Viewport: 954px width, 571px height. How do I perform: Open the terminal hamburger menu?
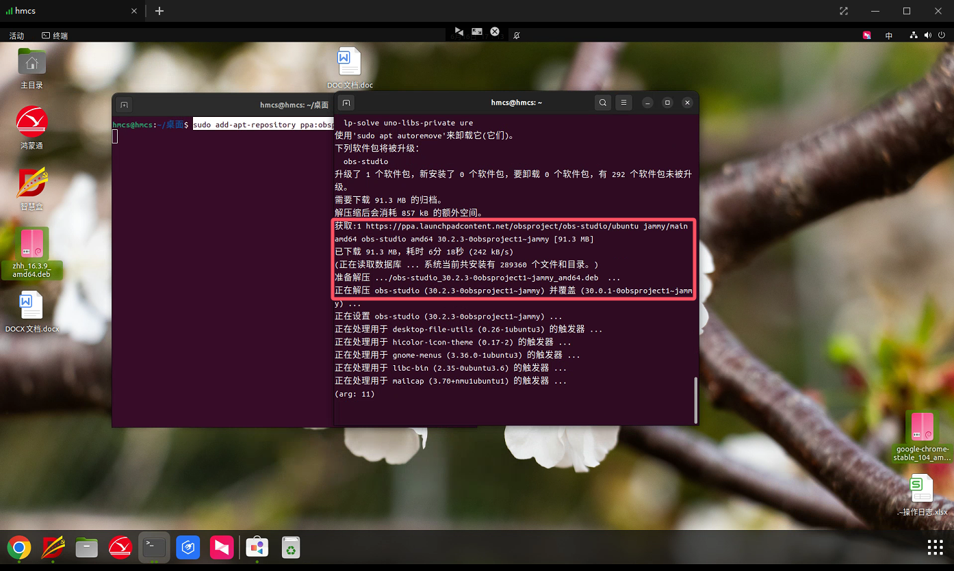click(623, 103)
